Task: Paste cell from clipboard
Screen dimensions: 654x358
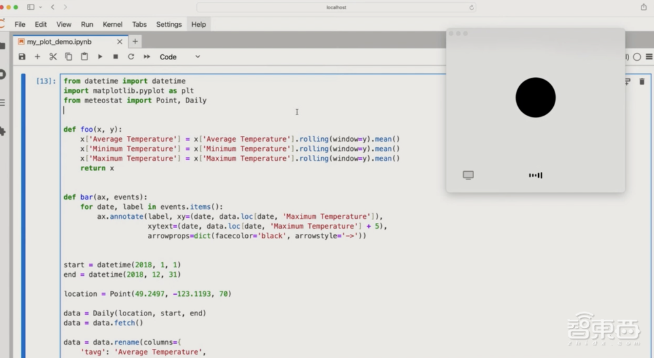Action: (84, 57)
